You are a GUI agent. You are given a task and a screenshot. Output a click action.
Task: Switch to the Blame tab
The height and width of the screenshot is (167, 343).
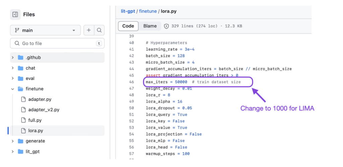pyautogui.click(x=150, y=26)
